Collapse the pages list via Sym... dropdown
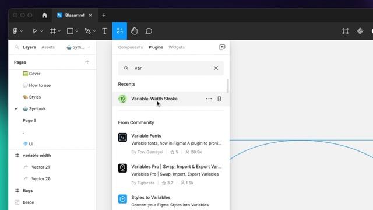373x210 pixels. coord(79,47)
